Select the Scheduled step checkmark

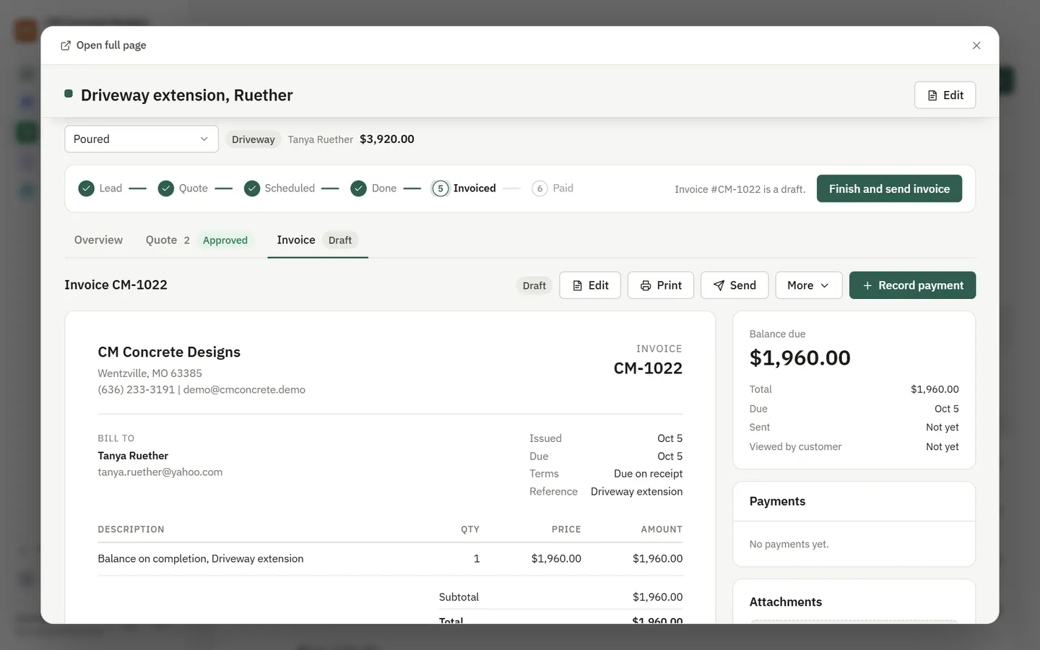click(252, 188)
